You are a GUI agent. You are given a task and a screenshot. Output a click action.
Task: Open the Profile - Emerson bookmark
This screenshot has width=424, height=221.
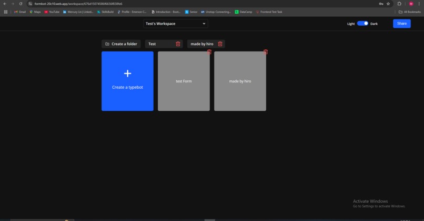tap(132, 12)
